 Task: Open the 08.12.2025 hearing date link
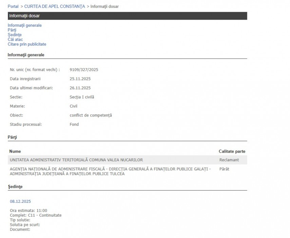coord(20,201)
